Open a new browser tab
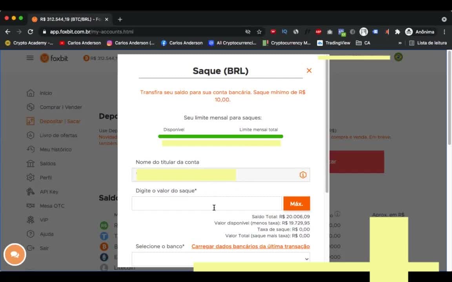452x282 pixels. coord(120,19)
